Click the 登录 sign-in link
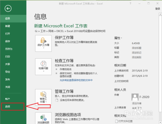The width and height of the screenshot is (162, 124). (x=157, y=9)
